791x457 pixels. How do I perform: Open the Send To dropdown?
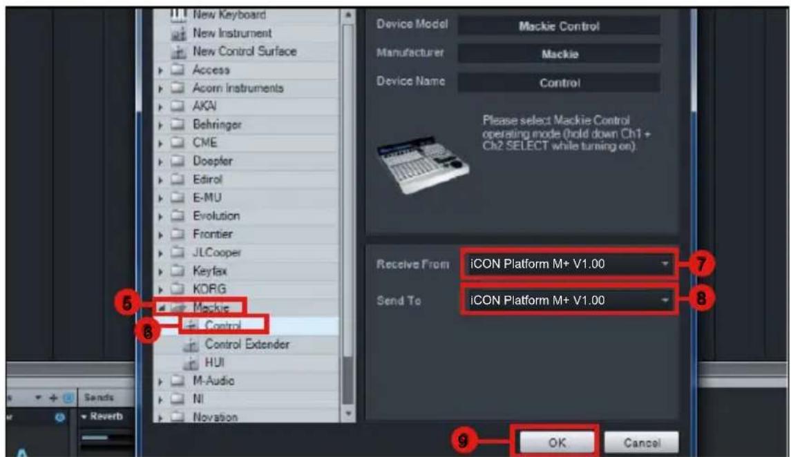point(569,300)
